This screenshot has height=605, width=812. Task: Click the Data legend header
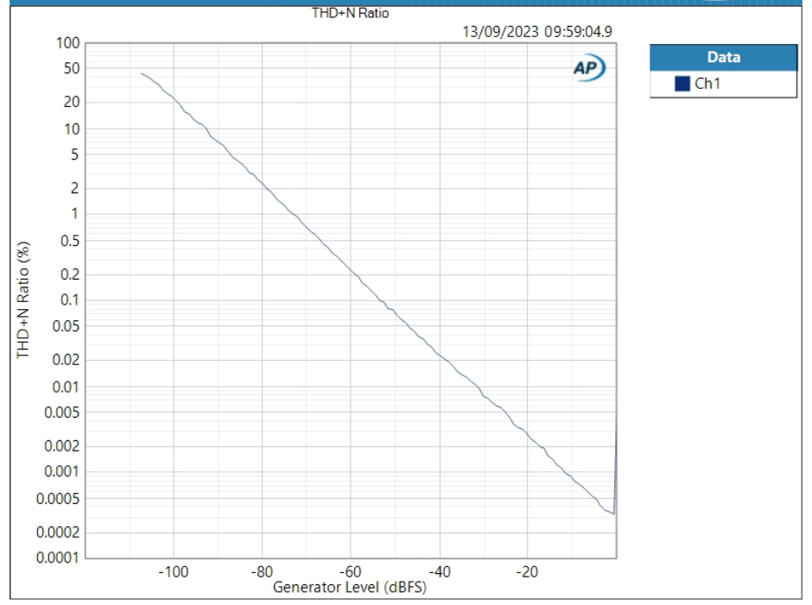[723, 58]
